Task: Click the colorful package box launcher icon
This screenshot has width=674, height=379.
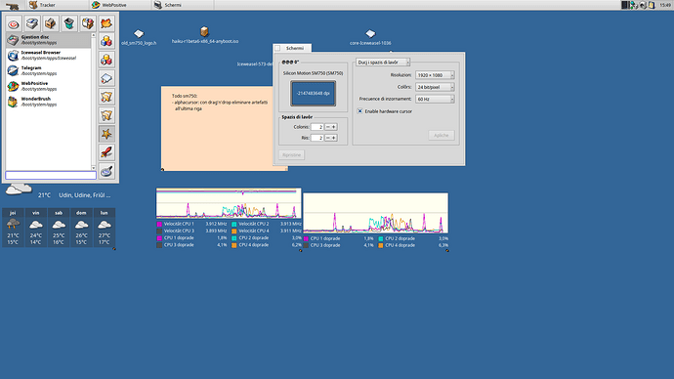Action: 88,23
